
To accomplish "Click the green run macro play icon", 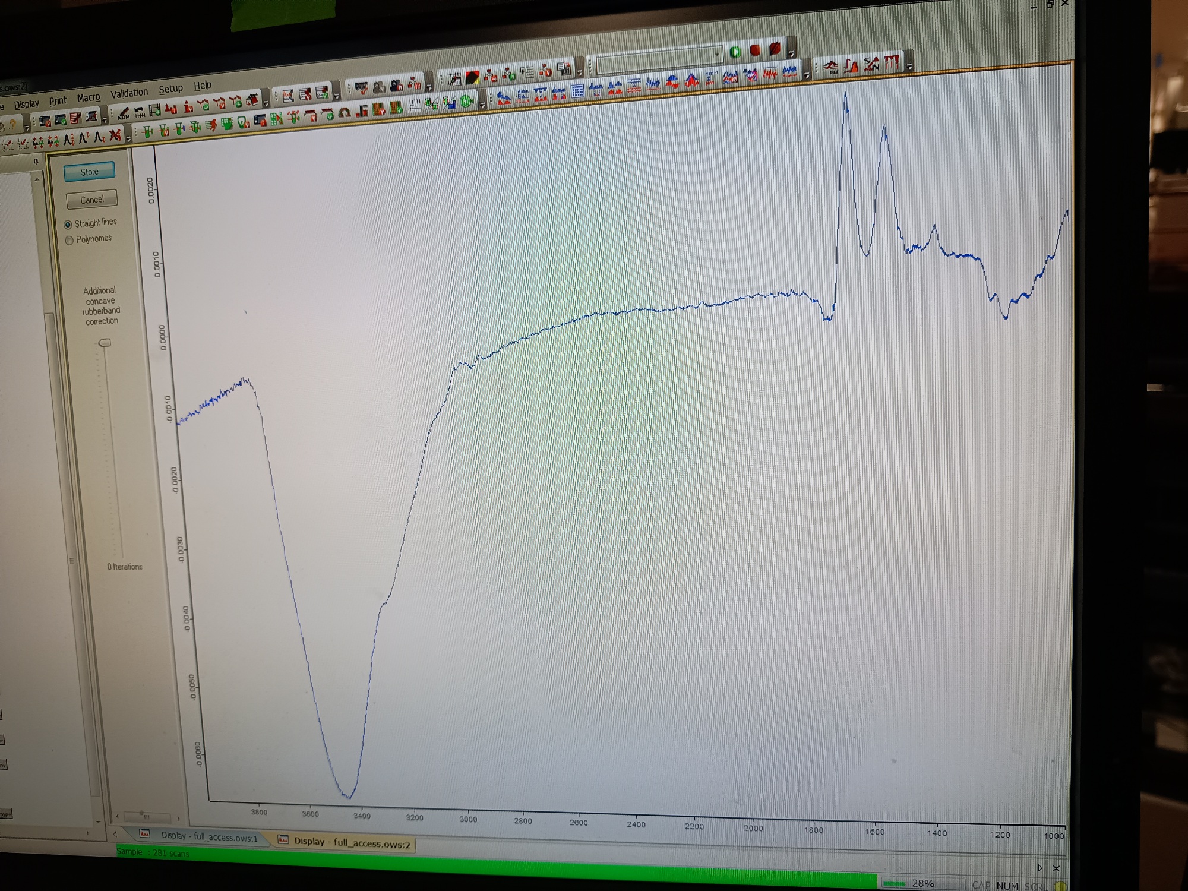I will point(735,52).
